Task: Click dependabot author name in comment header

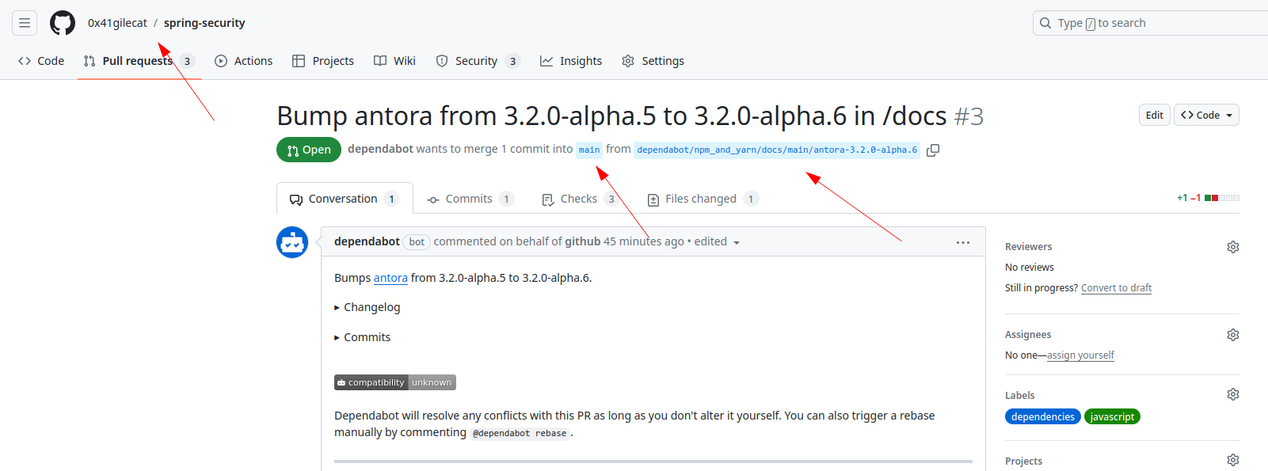Action: click(x=367, y=241)
